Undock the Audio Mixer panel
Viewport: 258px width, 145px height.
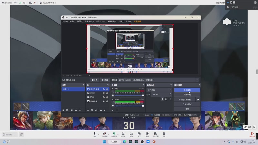click(144, 85)
